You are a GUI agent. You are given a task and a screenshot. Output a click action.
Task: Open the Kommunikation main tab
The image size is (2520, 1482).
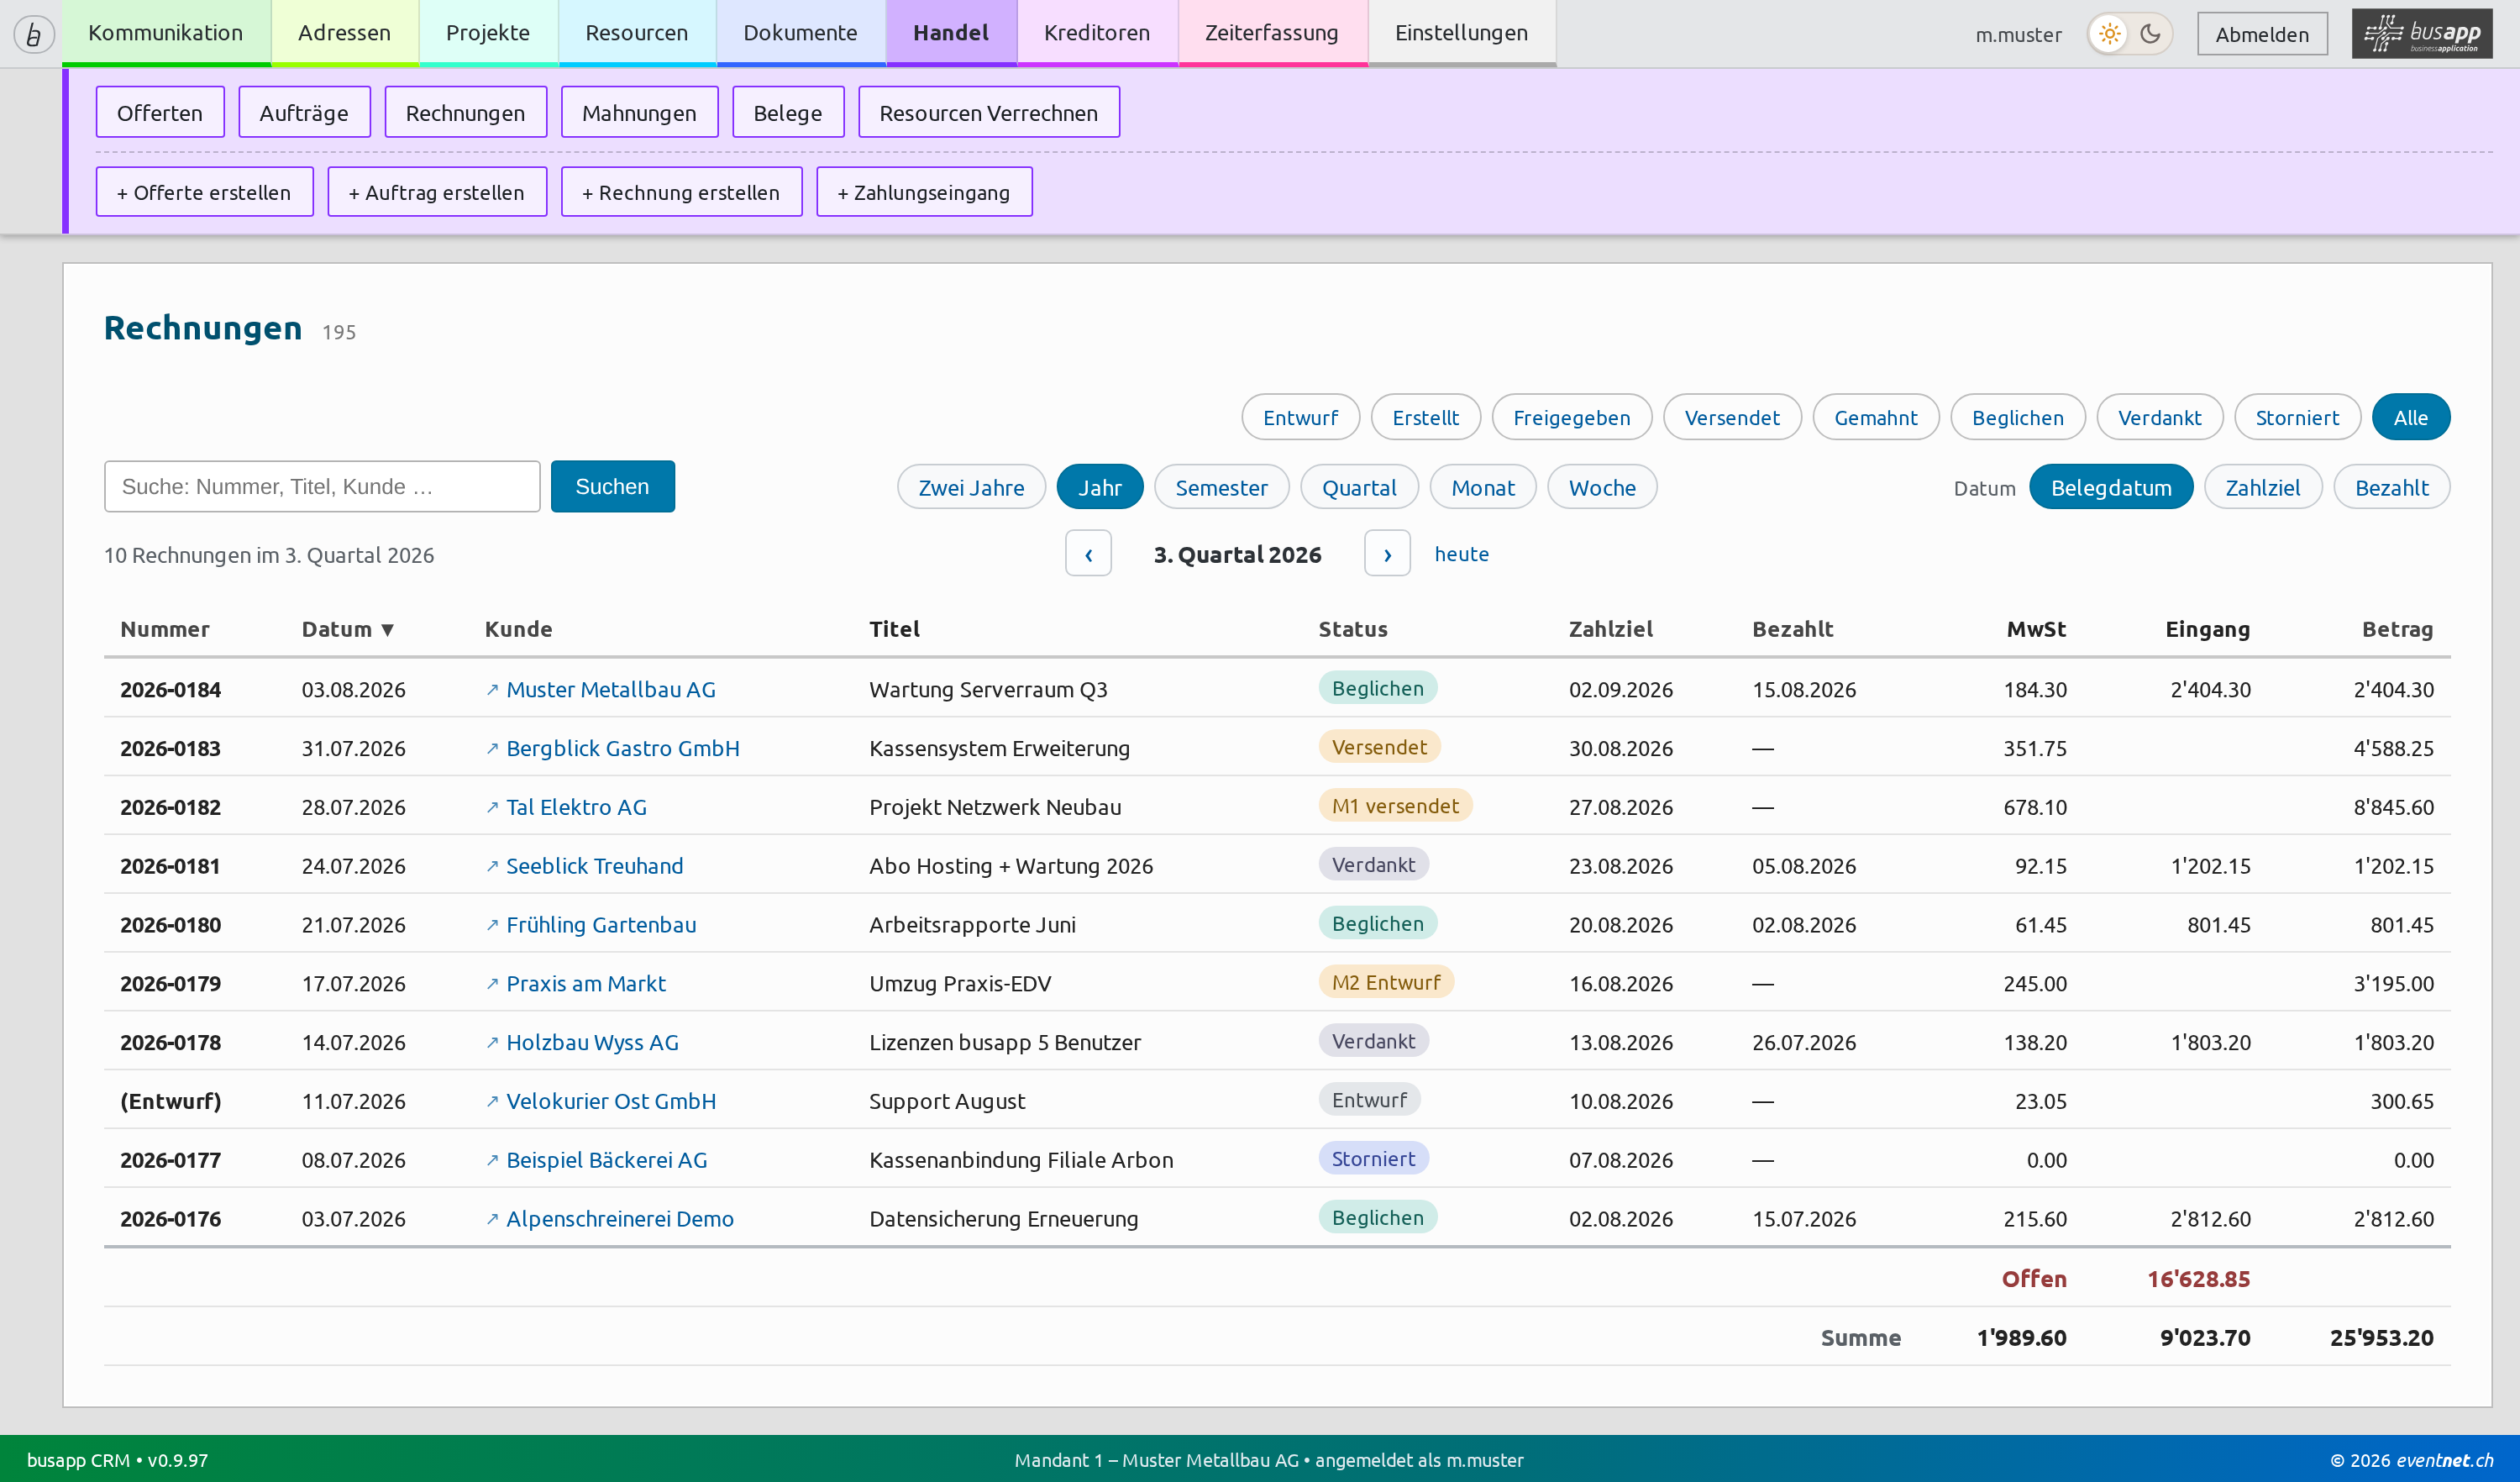(166, 33)
